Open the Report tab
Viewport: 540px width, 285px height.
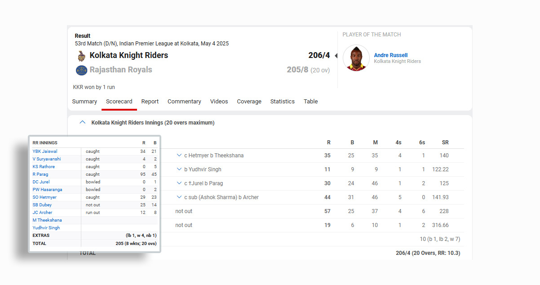pos(150,102)
